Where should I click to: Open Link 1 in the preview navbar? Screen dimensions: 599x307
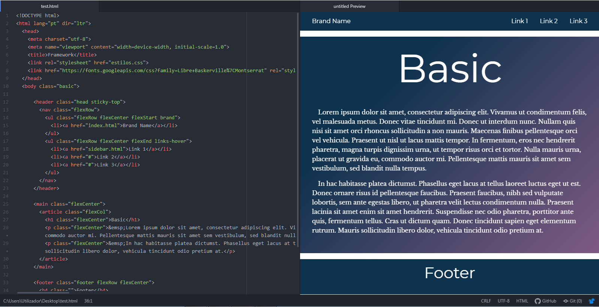[x=520, y=21]
